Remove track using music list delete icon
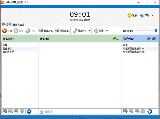 [x=131, y=111]
